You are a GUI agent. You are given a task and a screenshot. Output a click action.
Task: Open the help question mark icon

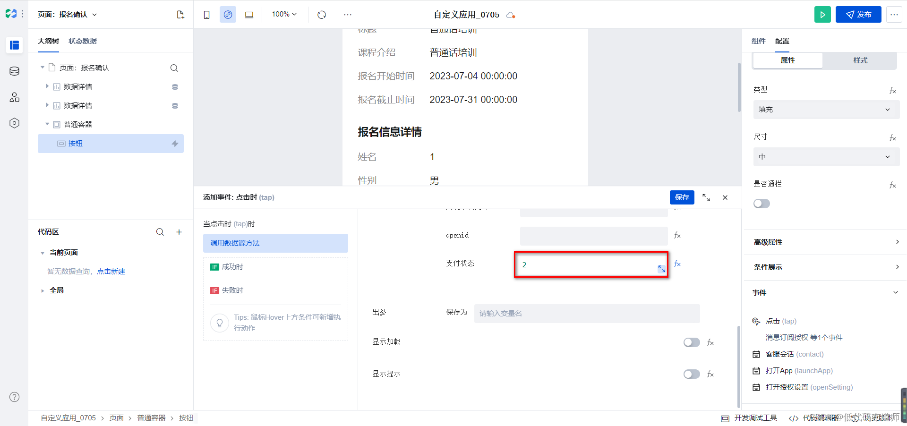coord(15,397)
